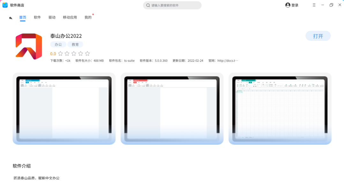This screenshot has width=344, height=182.
Task: Rate with the fifth star
Action: point(87,54)
